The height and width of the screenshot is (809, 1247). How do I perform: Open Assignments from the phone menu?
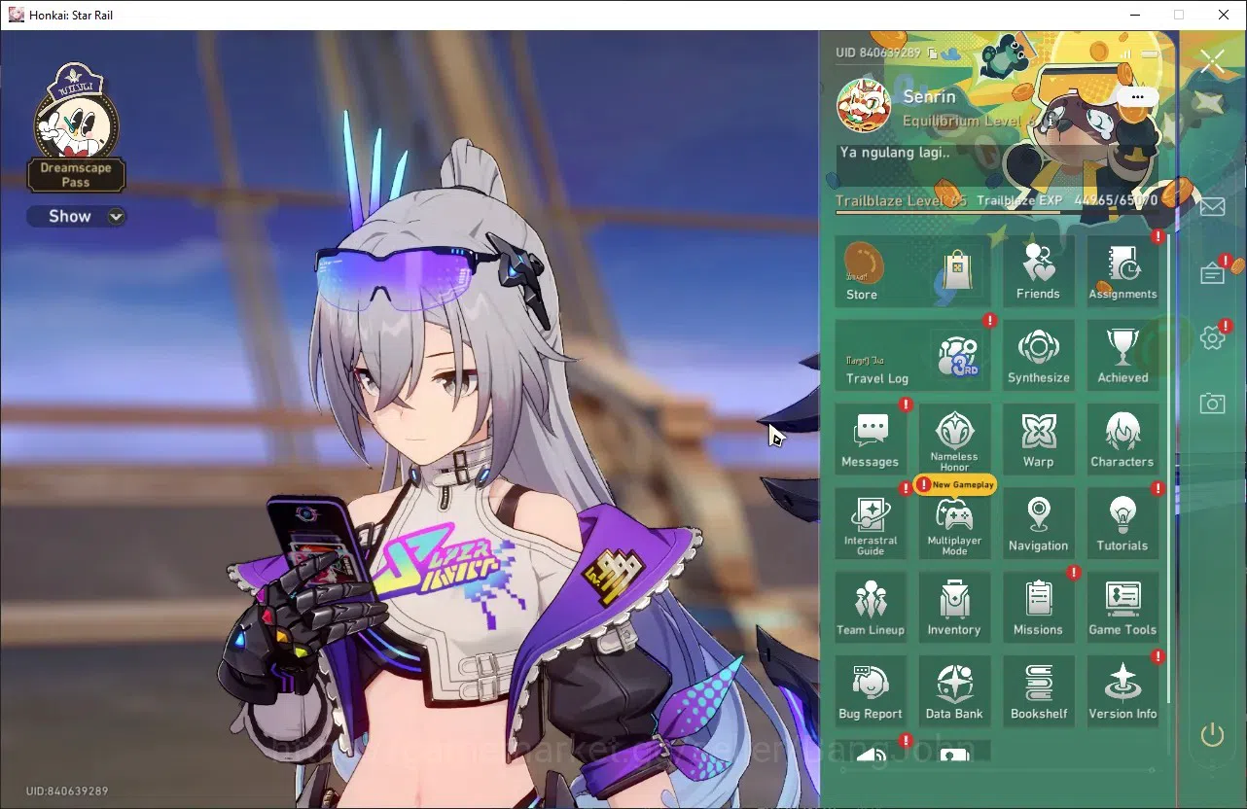1122,271
